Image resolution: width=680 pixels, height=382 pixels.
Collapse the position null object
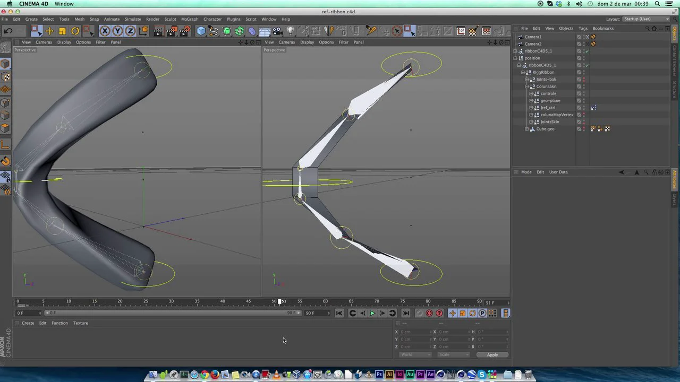point(515,58)
